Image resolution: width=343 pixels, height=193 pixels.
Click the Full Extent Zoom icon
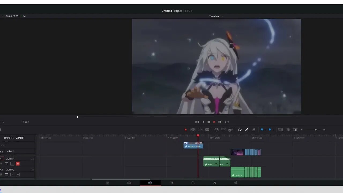281,130
